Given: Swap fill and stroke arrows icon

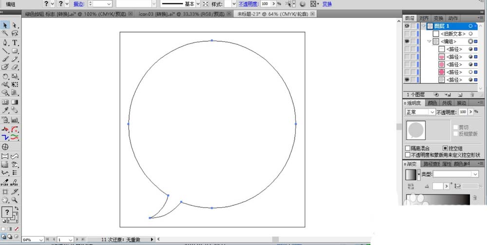Looking at the screenshot, I should tap(17, 208).
